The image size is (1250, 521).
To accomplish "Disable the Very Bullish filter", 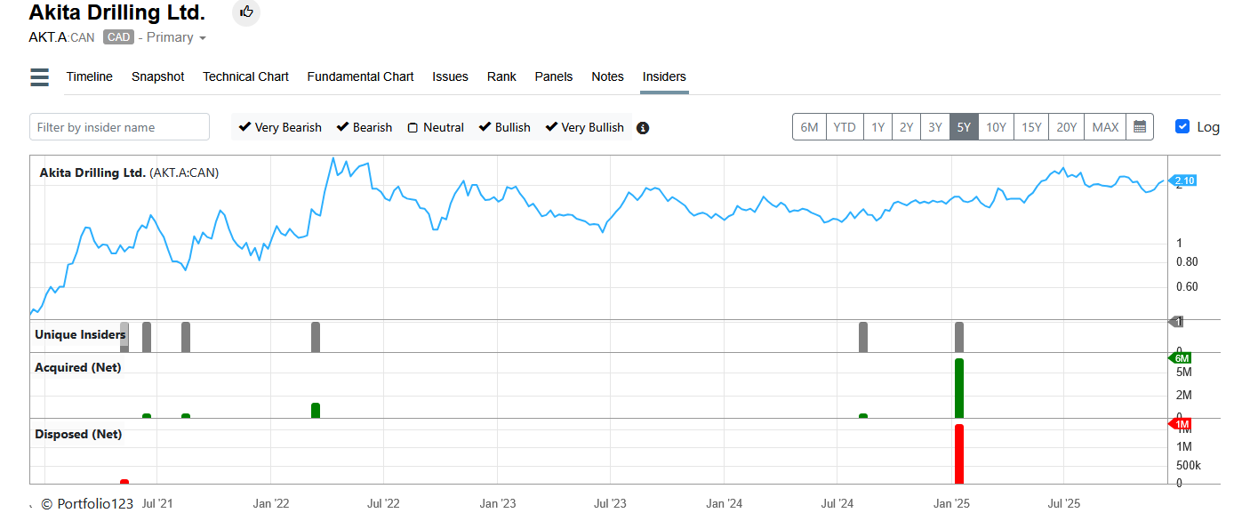I will (552, 127).
